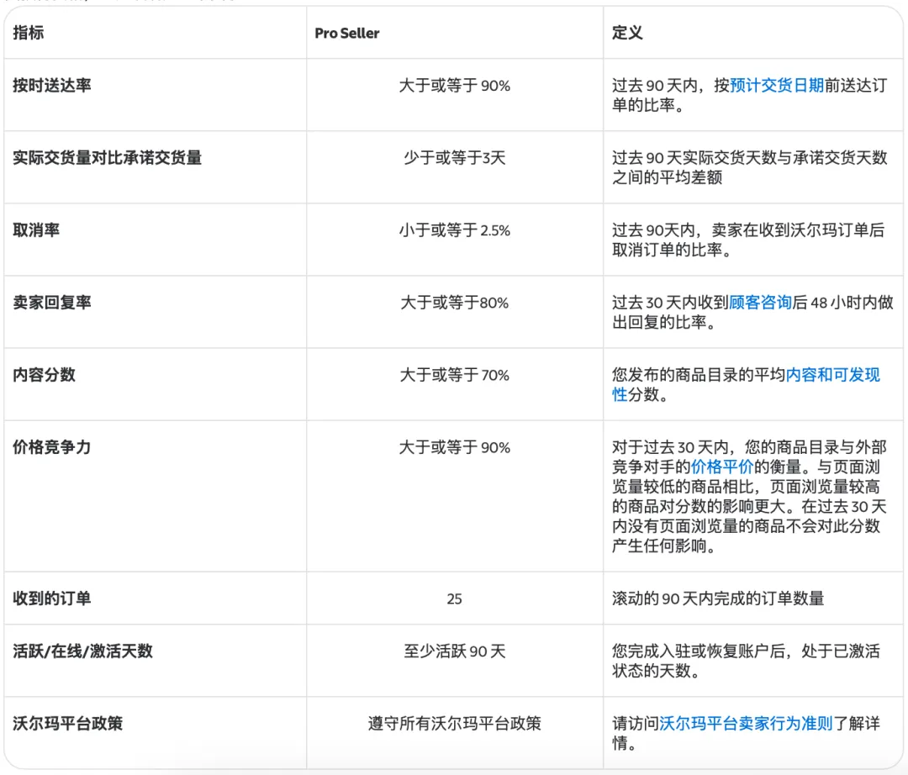Click the 卖家回复率 row label
The image size is (908, 775).
click(52, 303)
